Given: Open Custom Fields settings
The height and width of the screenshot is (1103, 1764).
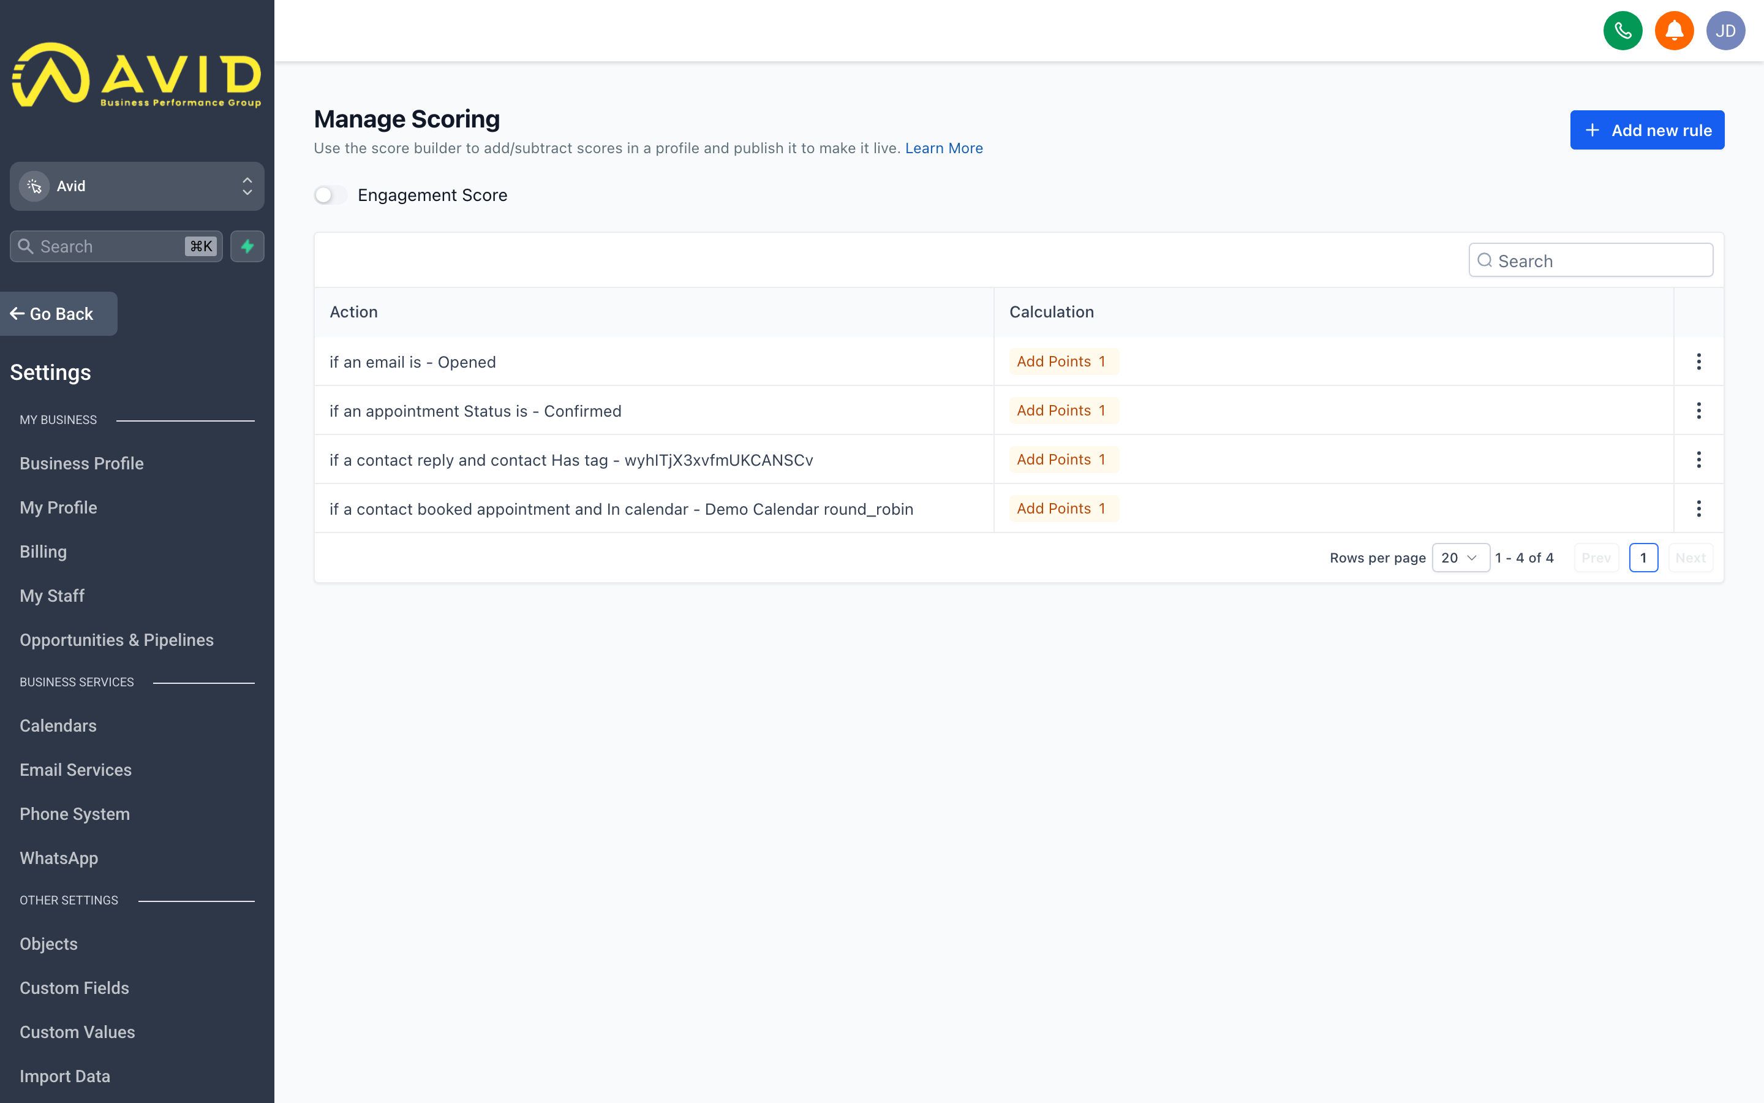Looking at the screenshot, I should tap(74, 988).
